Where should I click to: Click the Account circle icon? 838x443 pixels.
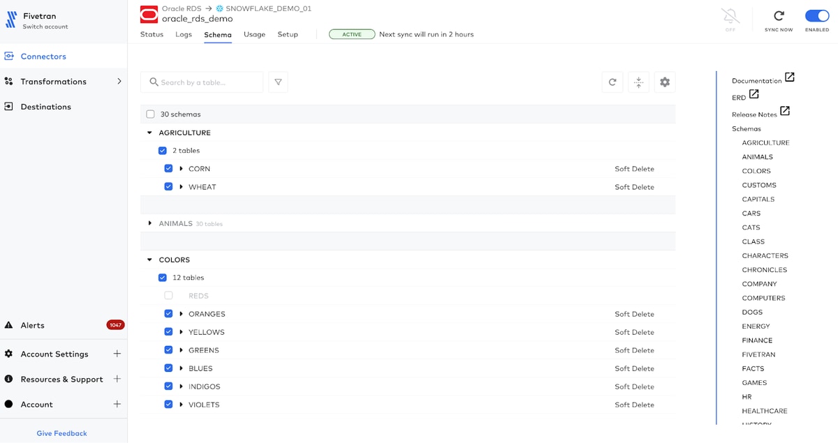pyautogui.click(x=8, y=404)
